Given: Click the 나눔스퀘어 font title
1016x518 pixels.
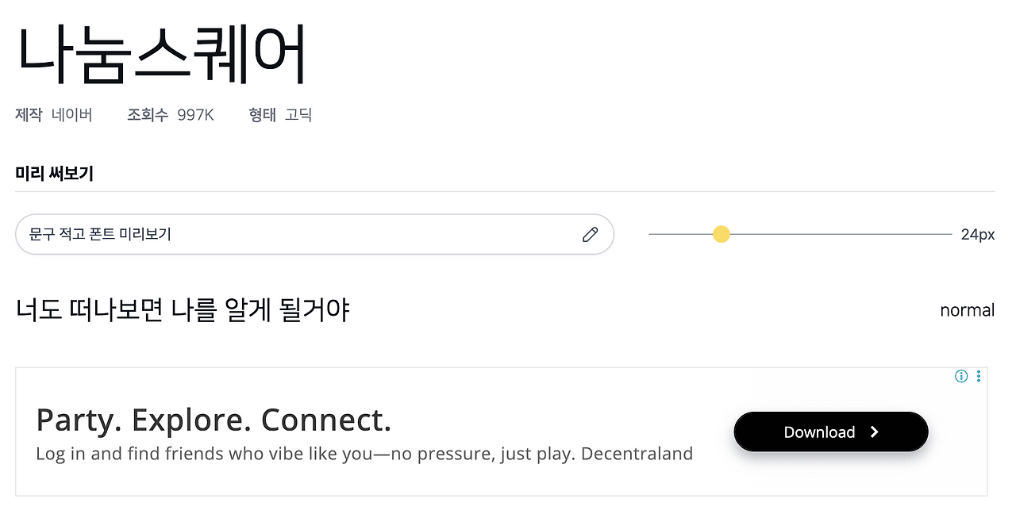Looking at the screenshot, I should (163, 52).
